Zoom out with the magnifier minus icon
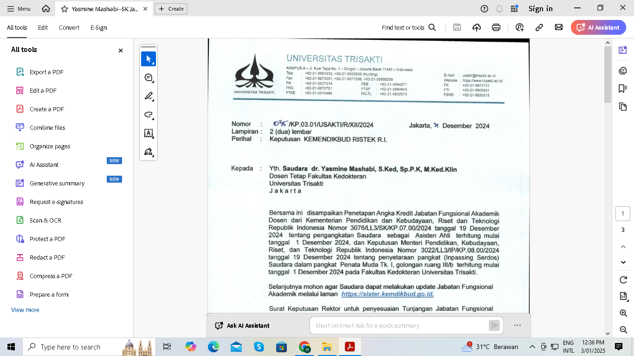Viewport: 634px width, 356px height. pos(623,330)
